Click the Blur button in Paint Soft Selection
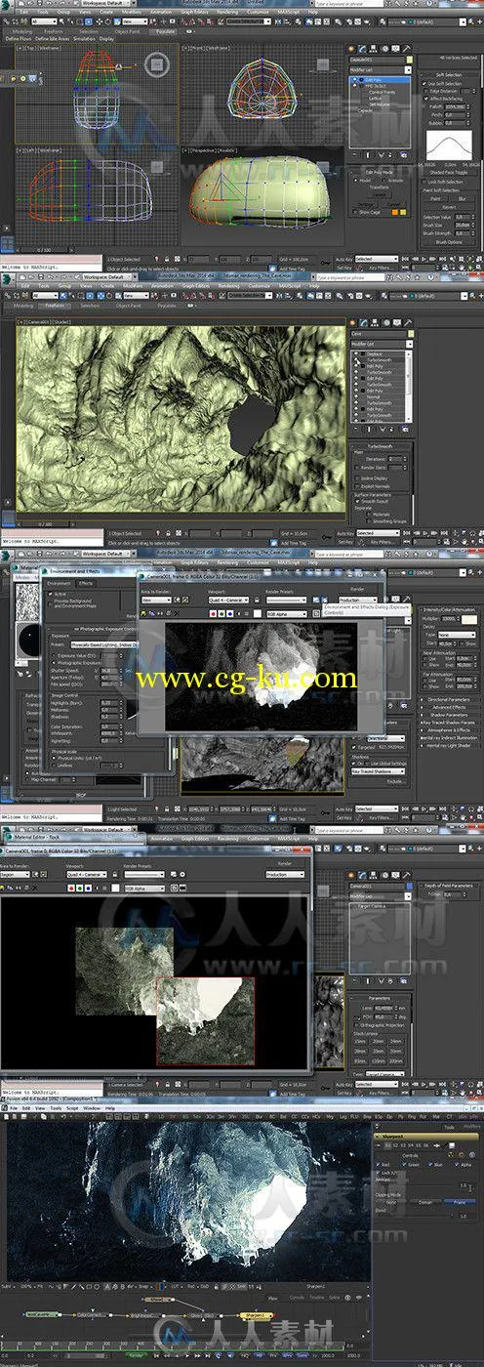 (x=463, y=199)
